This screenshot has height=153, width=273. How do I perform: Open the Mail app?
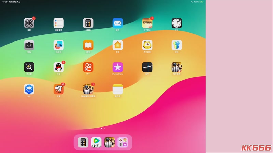(117, 23)
